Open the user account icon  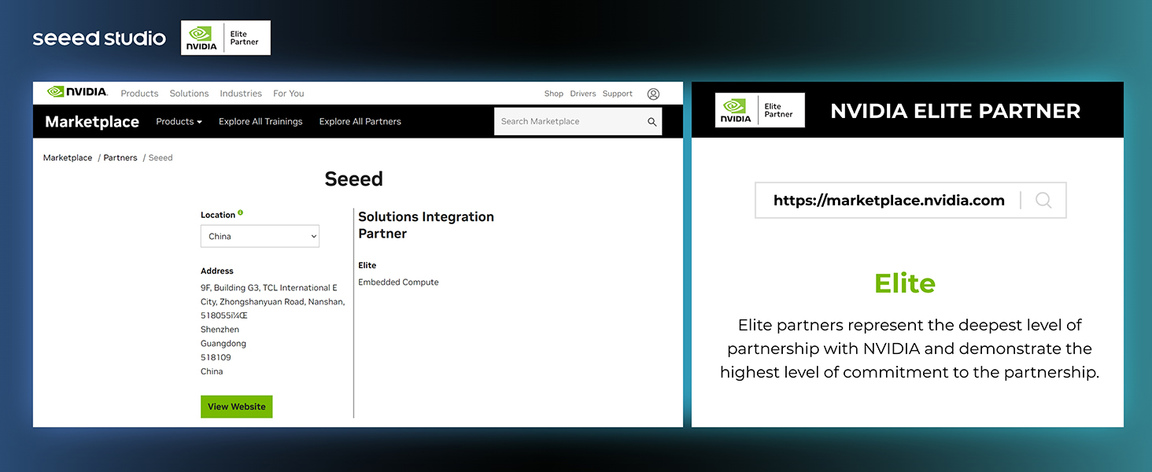tap(653, 94)
